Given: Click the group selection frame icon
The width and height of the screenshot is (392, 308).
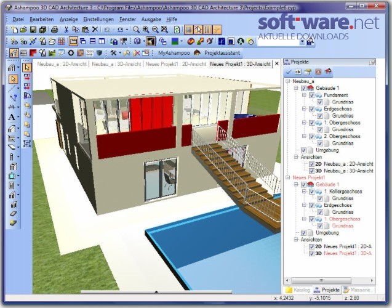Looking at the screenshot, I should coord(27,144).
